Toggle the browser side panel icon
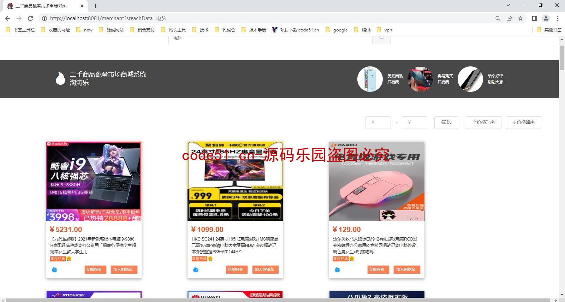This screenshot has height=302, width=565. 535,18
